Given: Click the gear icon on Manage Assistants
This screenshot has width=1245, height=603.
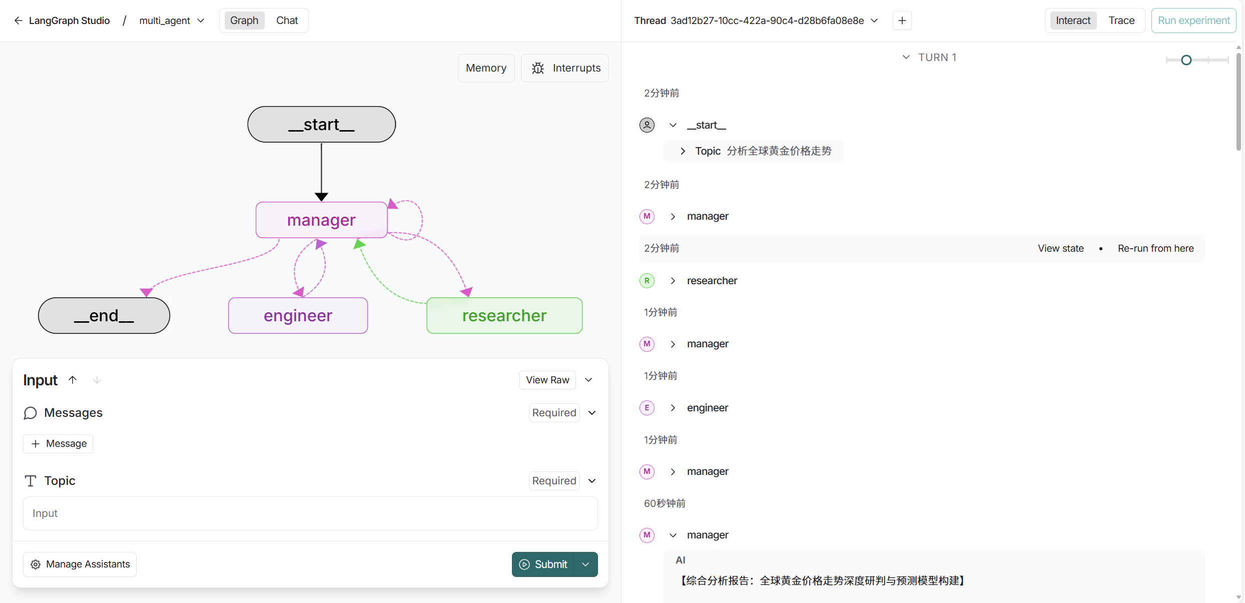Looking at the screenshot, I should point(35,564).
